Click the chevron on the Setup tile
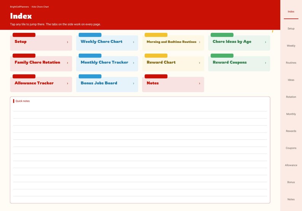 point(67,42)
